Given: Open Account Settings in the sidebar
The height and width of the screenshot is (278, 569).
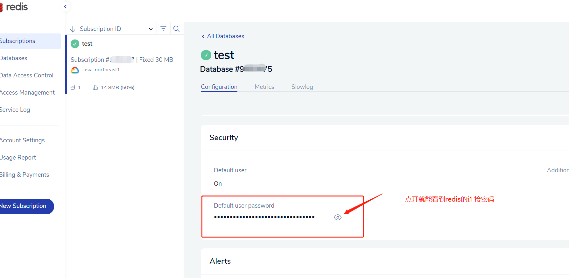Looking at the screenshot, I should pyautogui.click(x=22, y=140).
